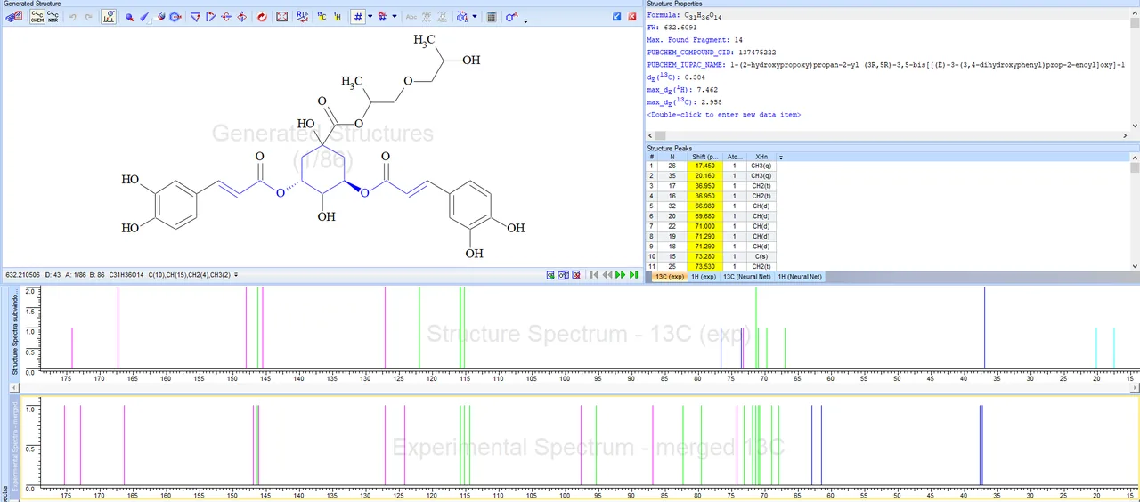Open the Structure Peaks column options dropdown
This screenshot has height=502, width=1140.
click(x=781, y=157)
